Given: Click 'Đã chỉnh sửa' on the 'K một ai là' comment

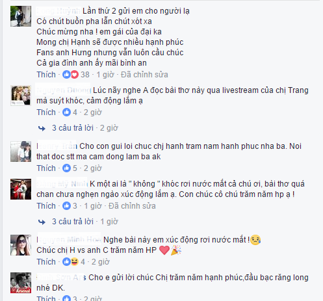Looking at the screenshot, I should [x=132, y=206].
